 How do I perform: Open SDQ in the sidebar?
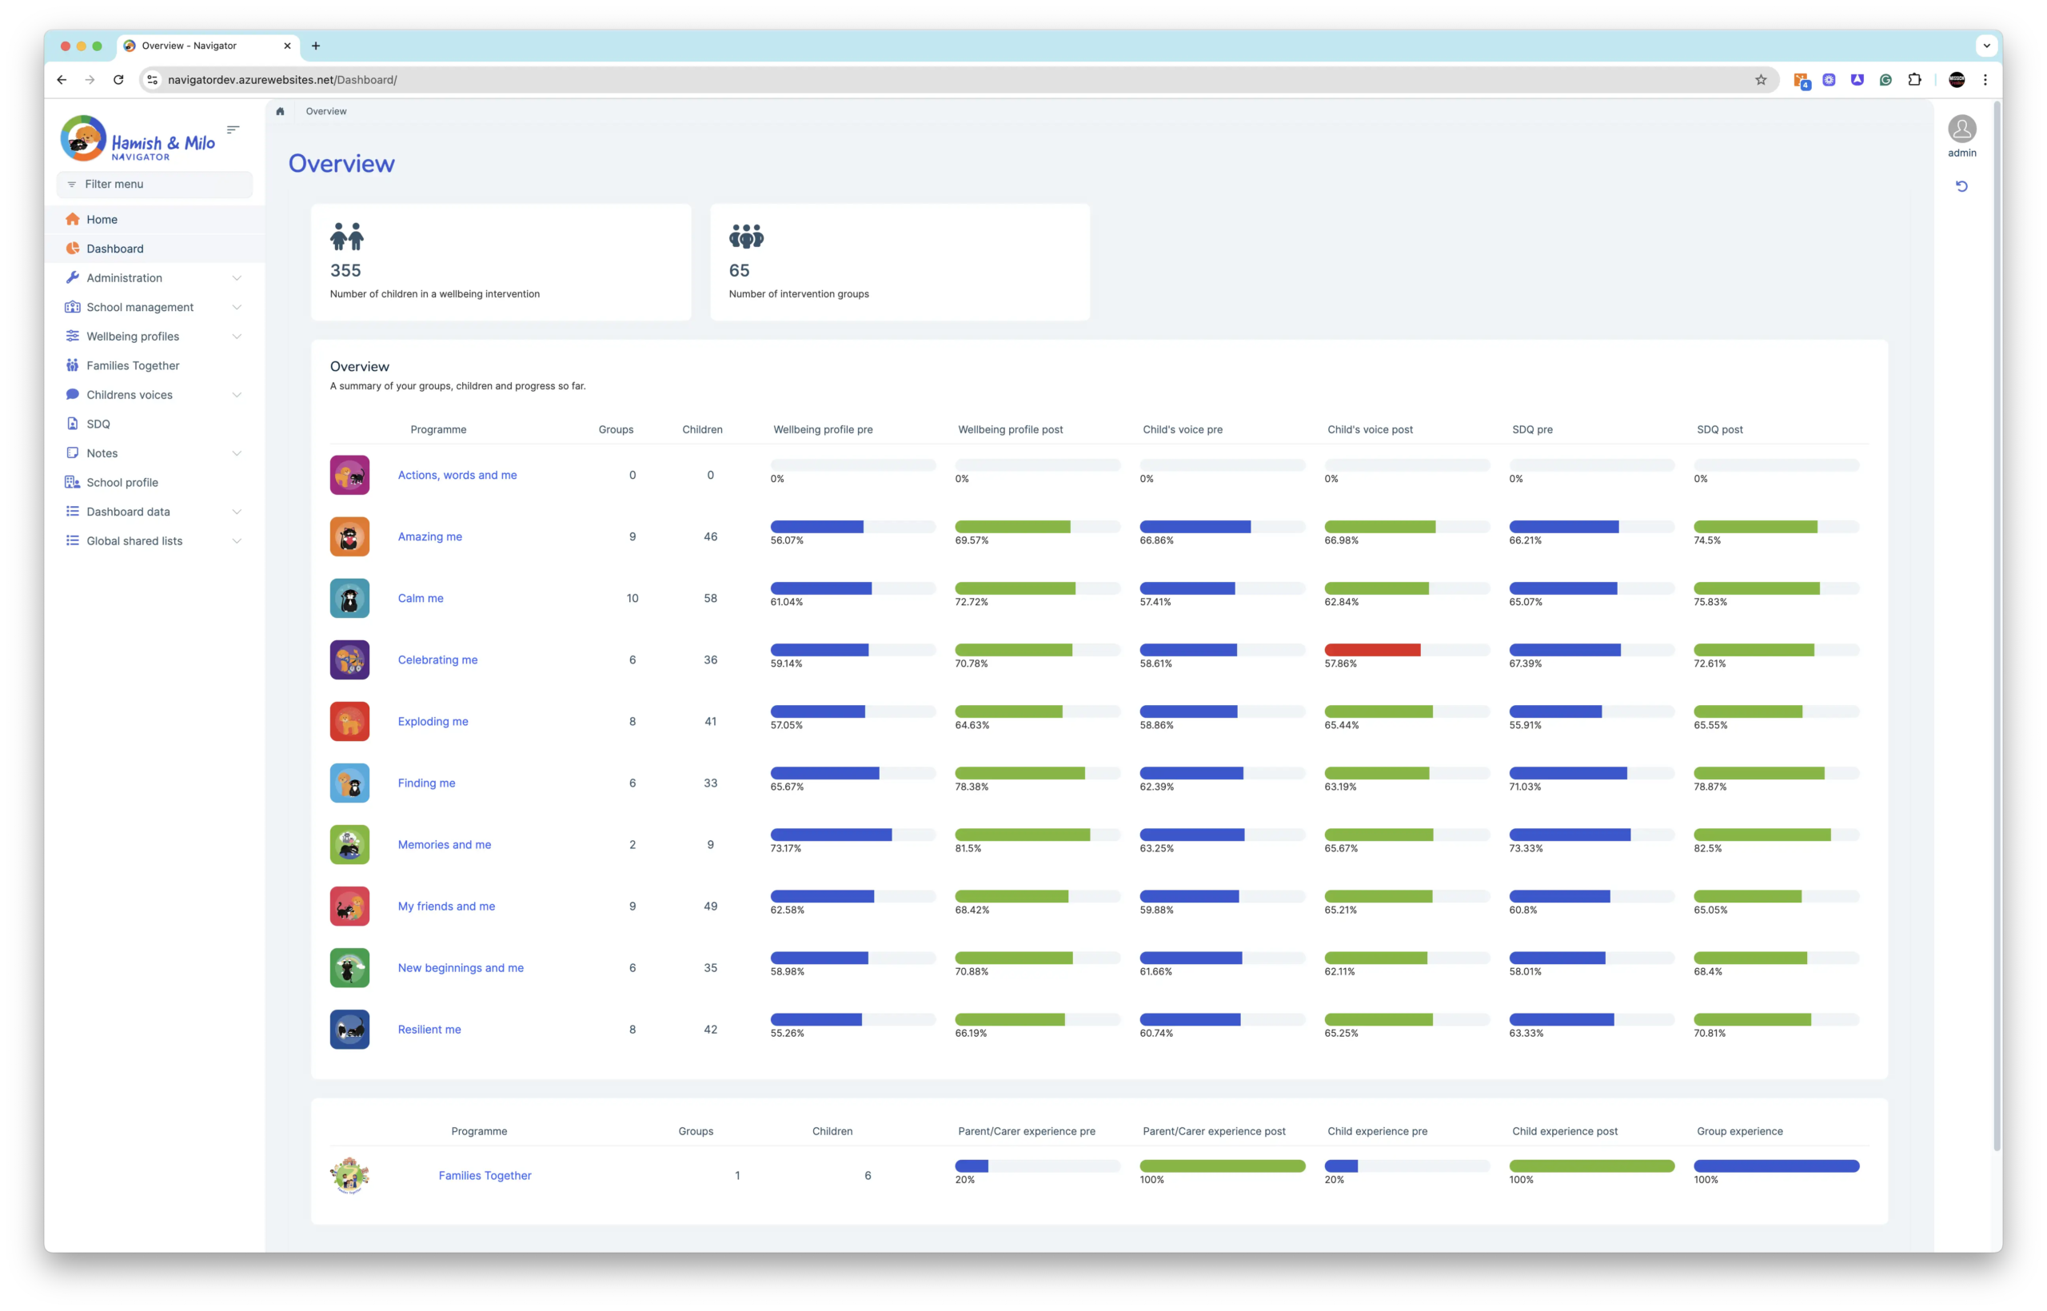pos(98,424)
